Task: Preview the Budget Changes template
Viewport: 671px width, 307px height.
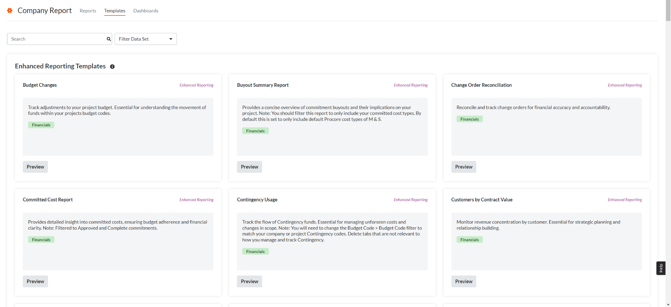Action: click(35, 167)
